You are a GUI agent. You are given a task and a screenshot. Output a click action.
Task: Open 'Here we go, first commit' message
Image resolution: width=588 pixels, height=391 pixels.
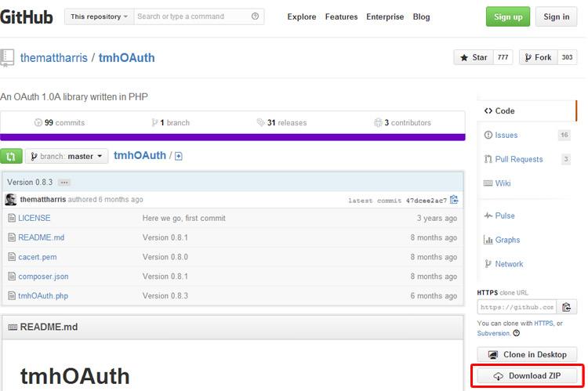[183, 218]
